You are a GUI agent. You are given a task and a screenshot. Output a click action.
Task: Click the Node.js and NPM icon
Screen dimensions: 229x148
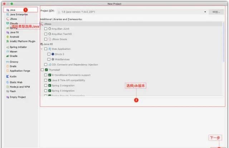tap(8, 87)
